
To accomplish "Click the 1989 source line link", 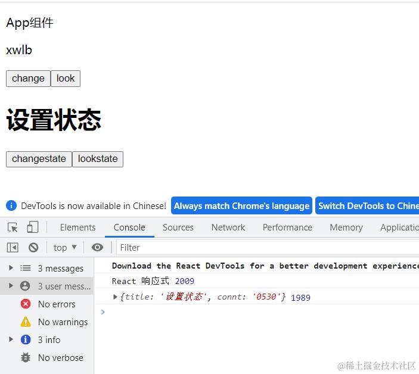I will pyautogui.click(x=300, y=298).
